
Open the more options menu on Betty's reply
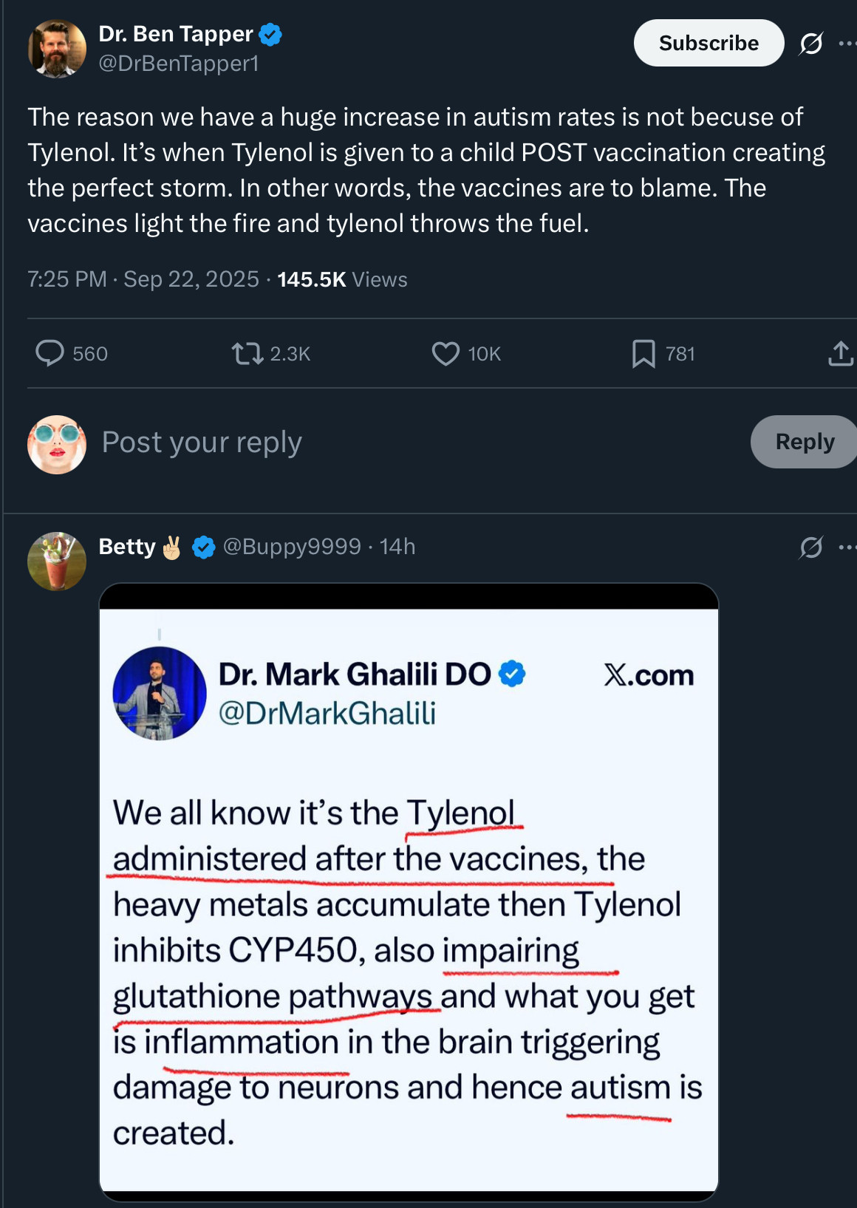coord(847,547)
